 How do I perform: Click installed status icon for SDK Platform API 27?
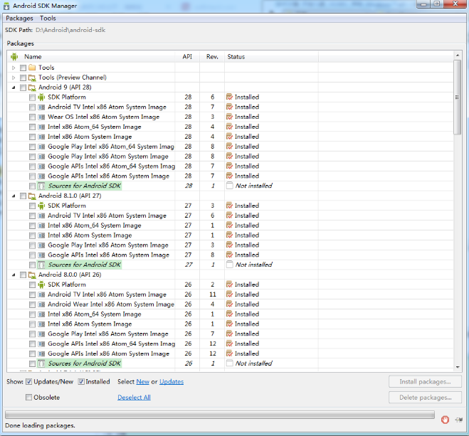pos(229,206)
